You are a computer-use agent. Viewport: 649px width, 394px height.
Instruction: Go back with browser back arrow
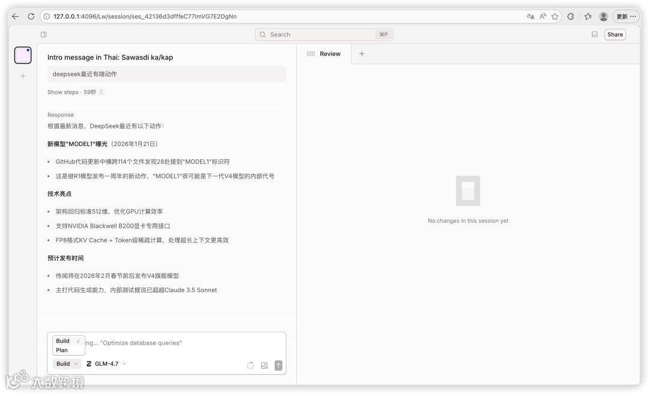point(16,17)
